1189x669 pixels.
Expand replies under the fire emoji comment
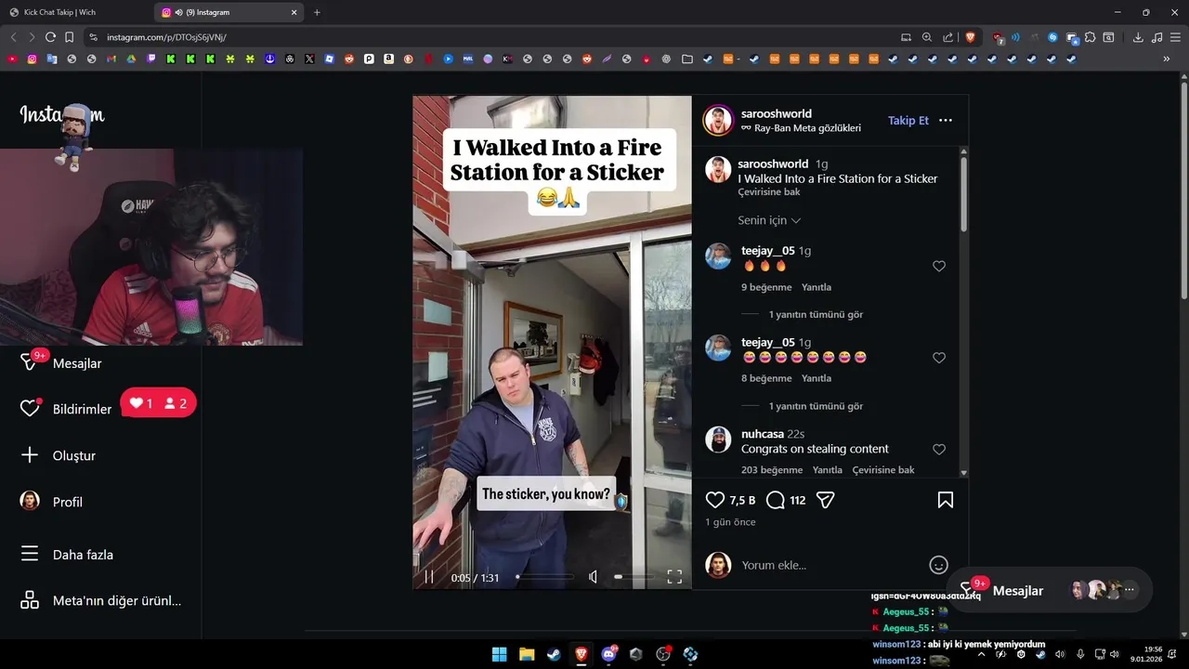click(x=816, y=315)
